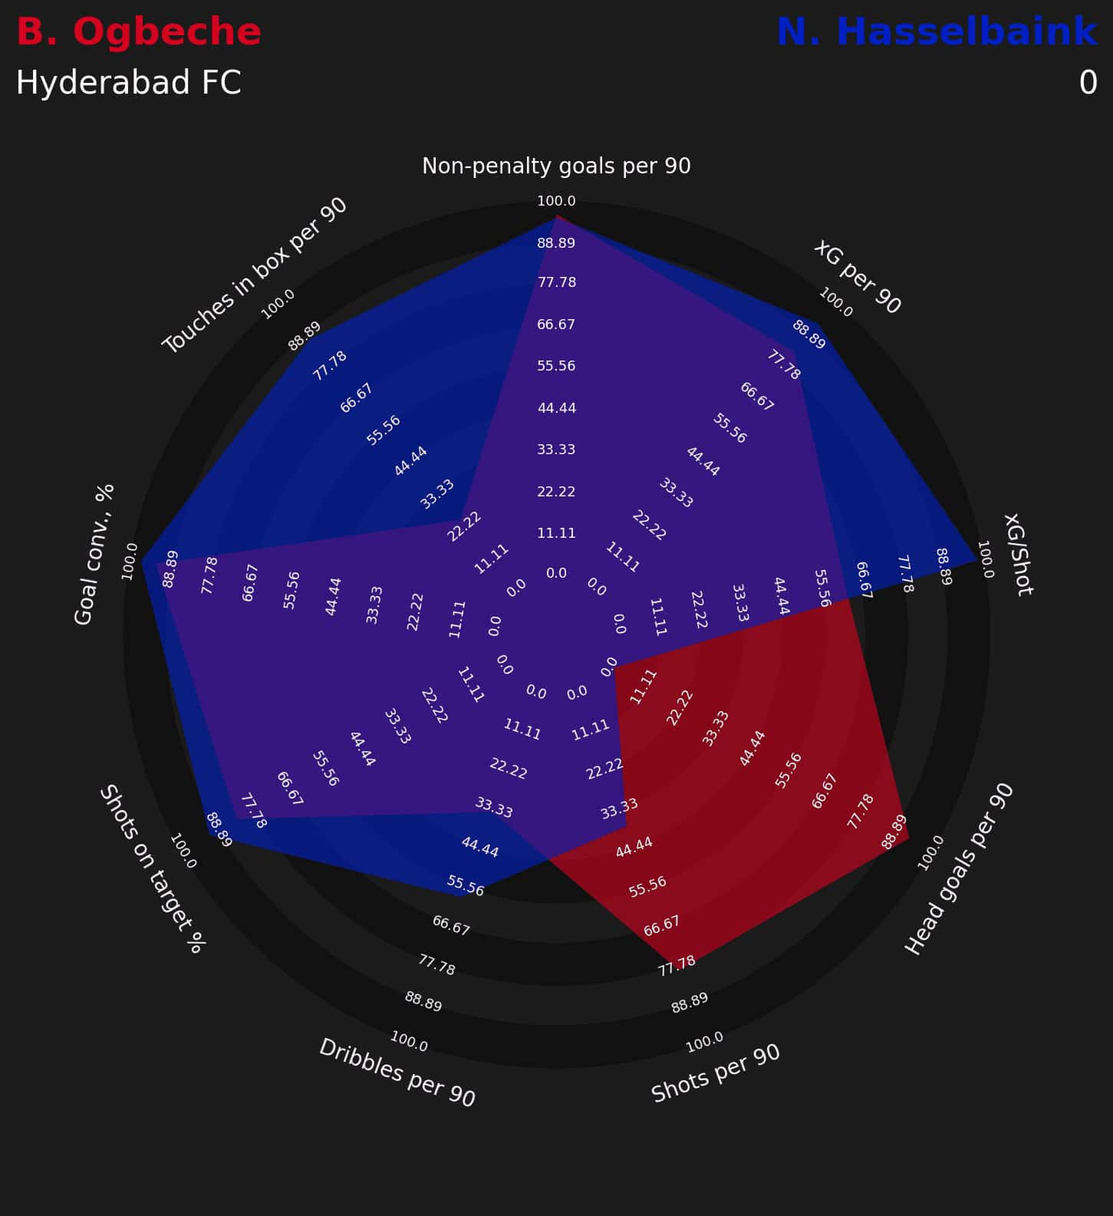Click the N. Hasselbaink player name
1113x1216 pixels.
[x=936, y=33]
